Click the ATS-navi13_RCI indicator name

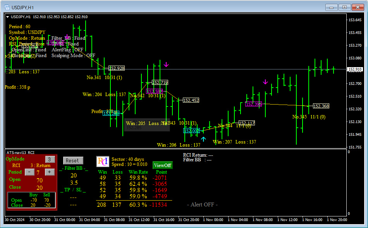click(x=21, y=152)
